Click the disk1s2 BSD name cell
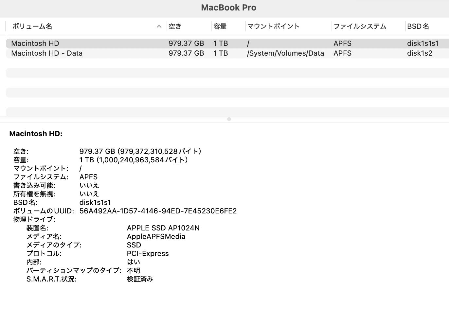This screenshot has height=309, width=449. pos(420,53)
